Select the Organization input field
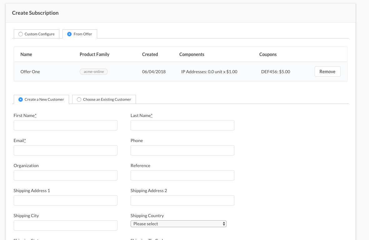The height and width of the screenshot is (240, 369). (x=66, y=176)
